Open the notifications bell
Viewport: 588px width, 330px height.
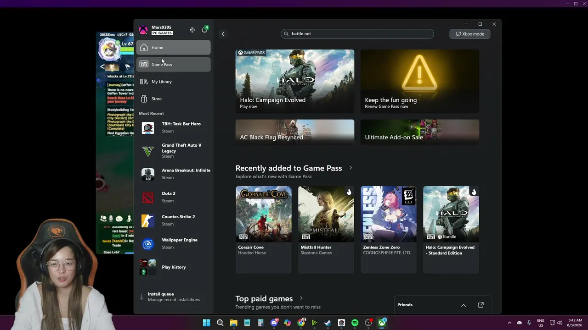204,30
